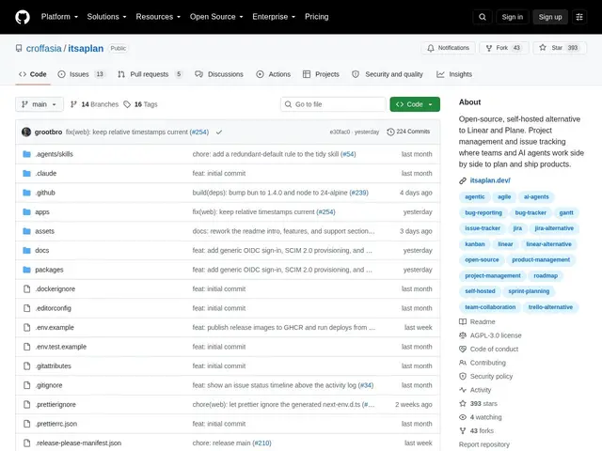Image resolution: width=602 pixels, height=451 pixels.
Task: Expand the Enterprise menu
Action: pos(274,17)
